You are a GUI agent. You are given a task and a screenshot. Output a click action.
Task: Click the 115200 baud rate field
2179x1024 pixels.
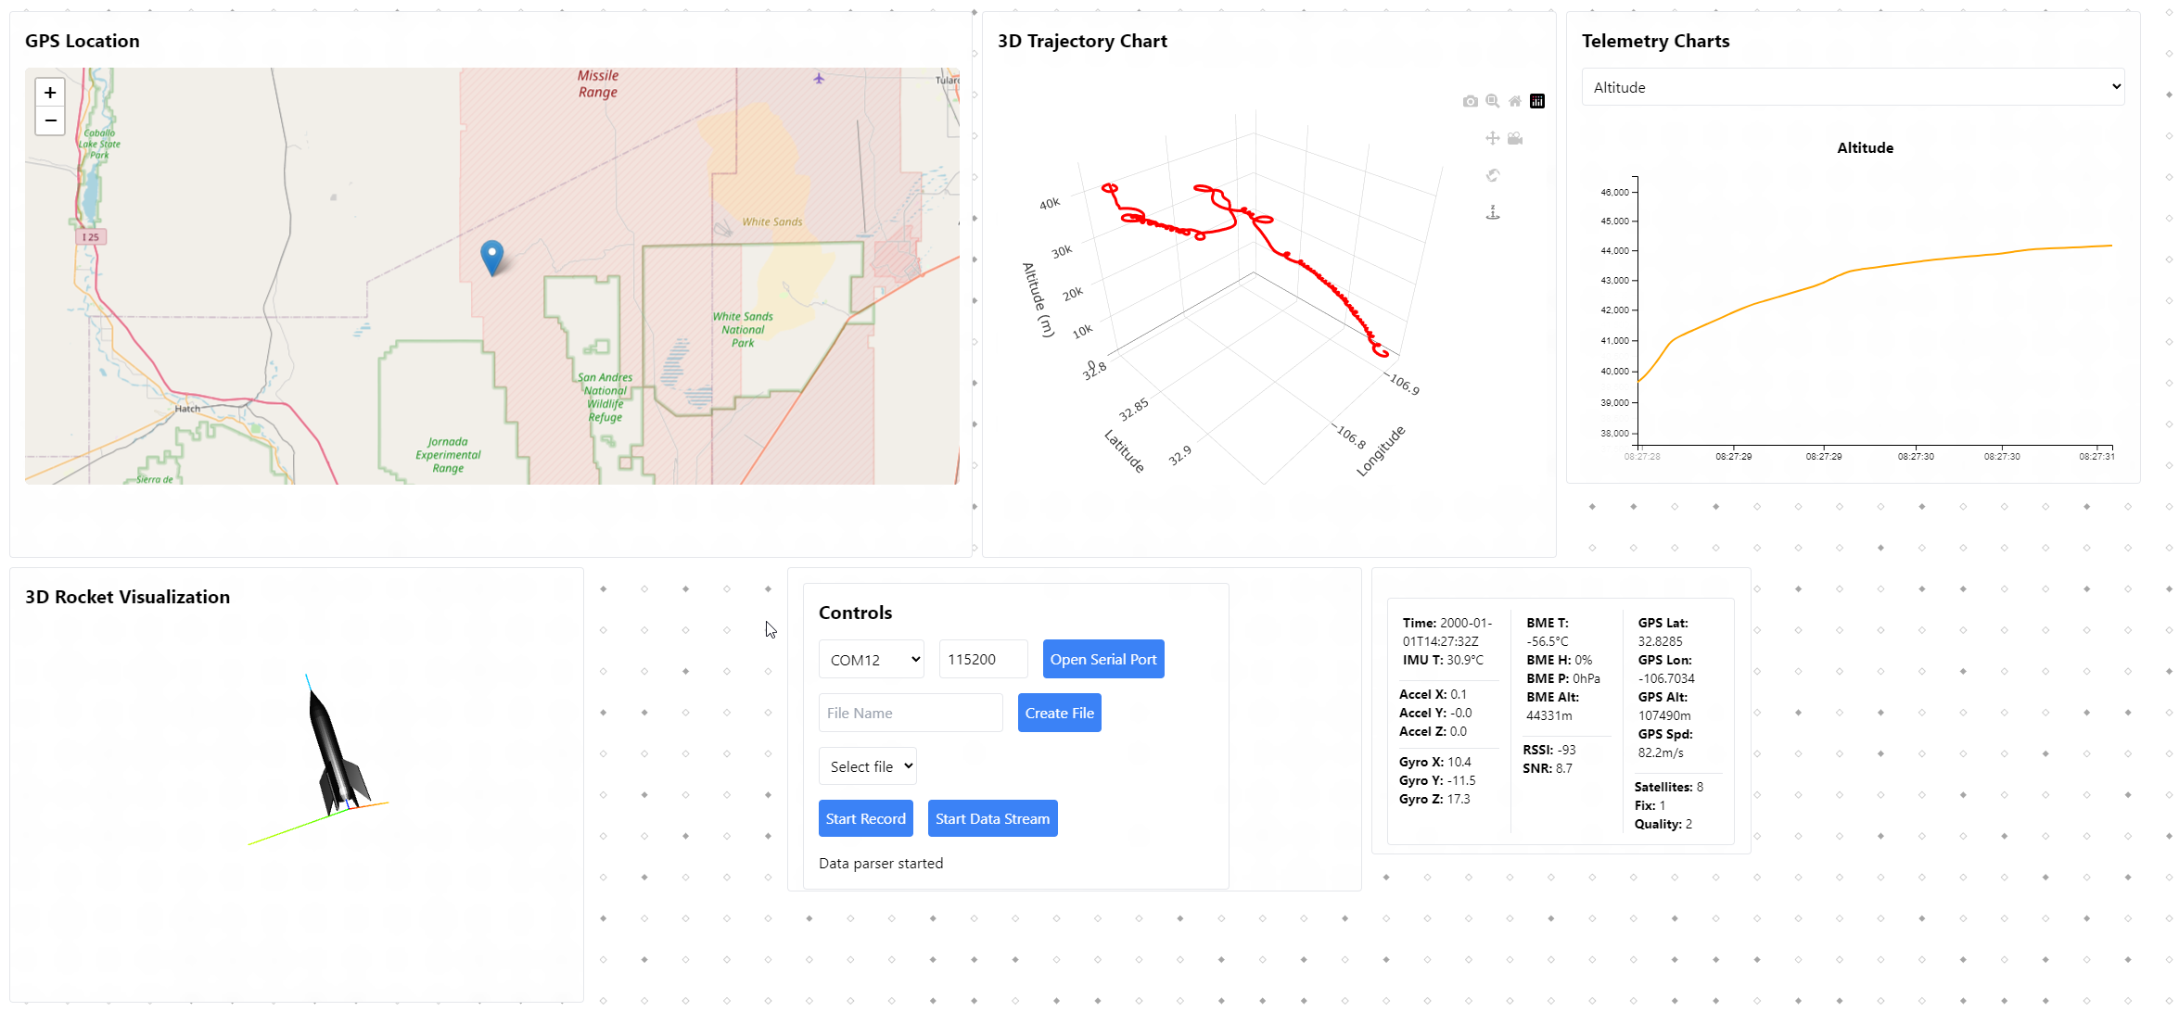(984, 659)
